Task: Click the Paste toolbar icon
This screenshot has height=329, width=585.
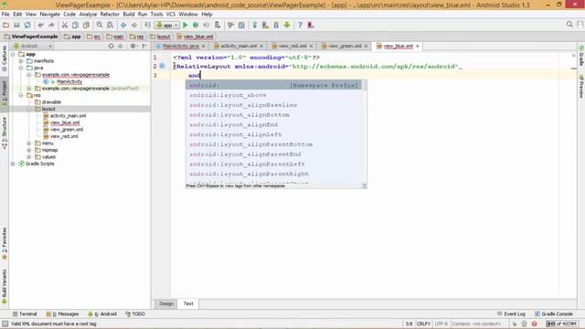Action: [x=86, y=25]
